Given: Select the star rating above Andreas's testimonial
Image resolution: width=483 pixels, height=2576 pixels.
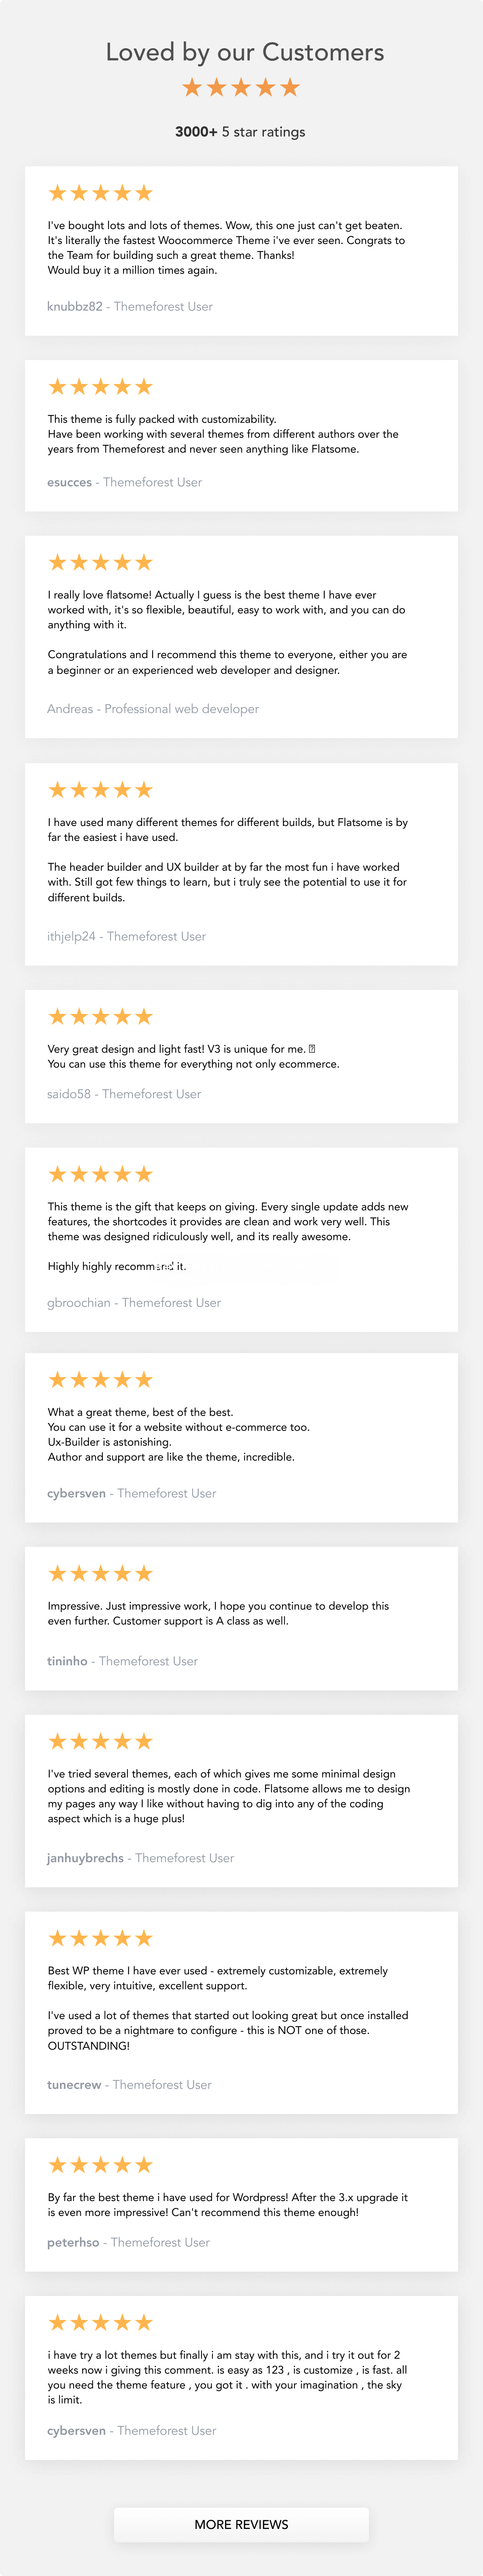Looking at the screenshot, I should click(x=99, y=561).
